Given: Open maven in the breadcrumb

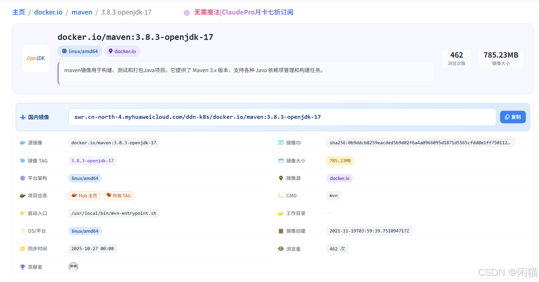Looking at the screenshot, I should tap(82, 12).
